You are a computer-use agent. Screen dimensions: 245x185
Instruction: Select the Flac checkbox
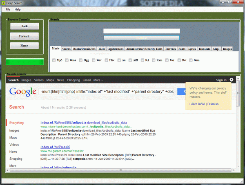point(107,60)
